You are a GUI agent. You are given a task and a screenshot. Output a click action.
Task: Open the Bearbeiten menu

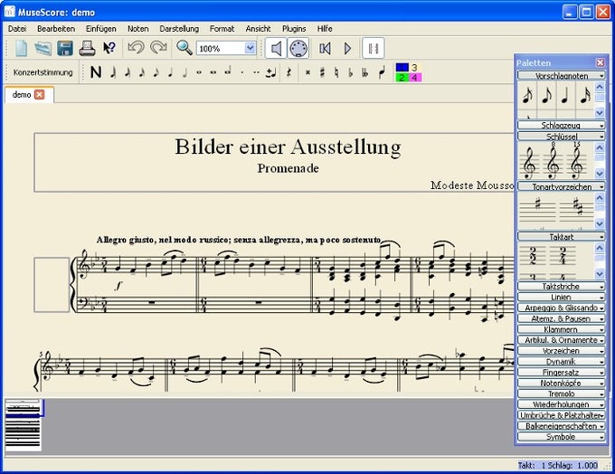click(x=56, y=29)
